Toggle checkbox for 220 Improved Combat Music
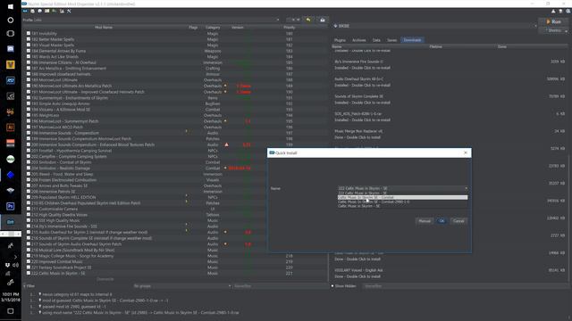The height and width of the screenshot is (321, 572). click(29, 261)
